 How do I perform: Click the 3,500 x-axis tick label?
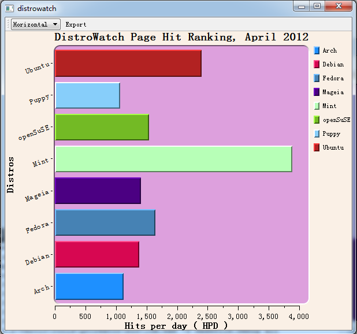point(268,317)
